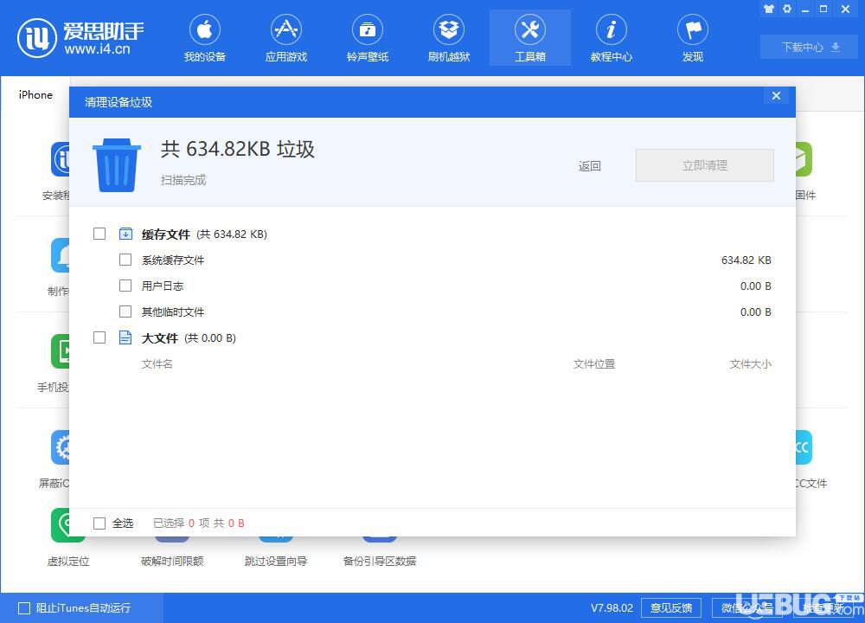Image resolution: width=865 pixels, height=623 pixels.
Task: Click 返回 to go back
Action: pyautogui.click(x=589, y=166)
